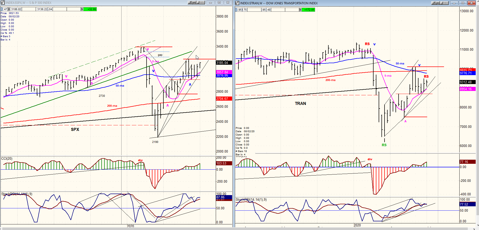Minimize the S&P 500 Index chart window
This screenshot has width=479, height=230.
pyautogui.click(x=210, y=3)
